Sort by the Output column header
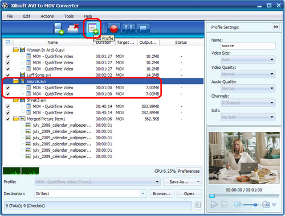 point(148,42)
